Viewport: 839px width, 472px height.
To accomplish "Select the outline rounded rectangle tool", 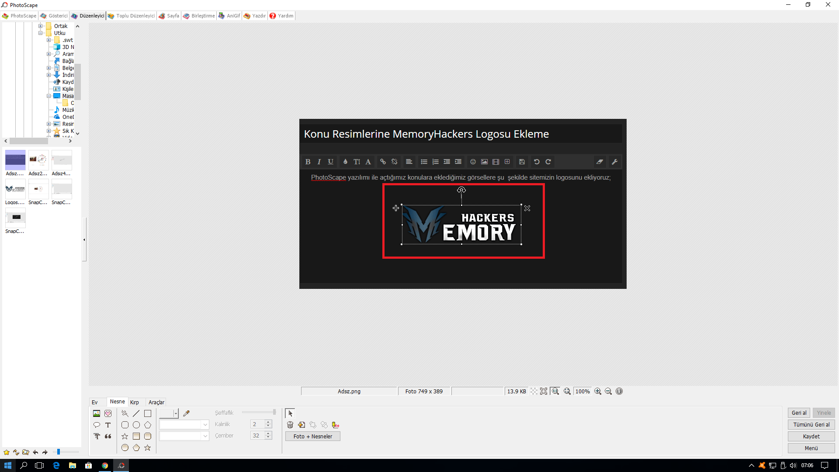I will click(125, 425).
